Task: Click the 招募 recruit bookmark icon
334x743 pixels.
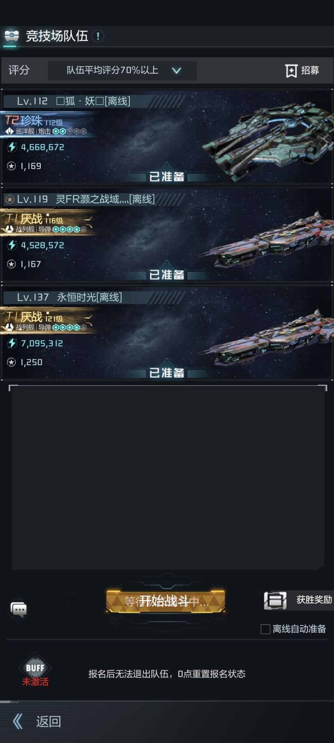Action: (291, 71)
